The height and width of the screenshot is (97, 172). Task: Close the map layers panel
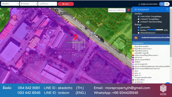(x=167, y=9)
